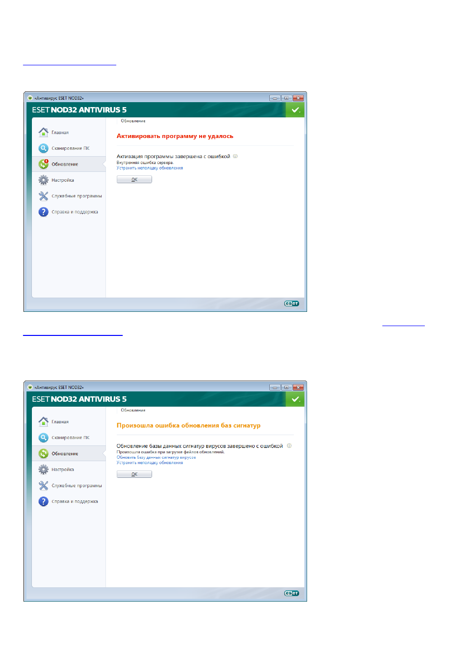Click info icon beside Обновление базы данных сигнатур
The image size is (468, 663).
pyautogui.click(x=289, y=446)
